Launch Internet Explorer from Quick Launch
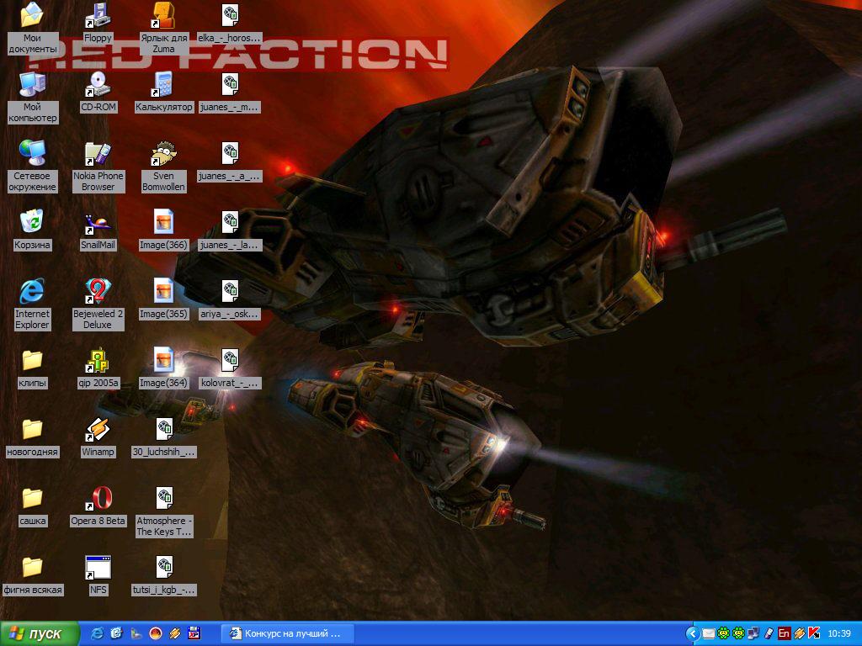The height and width of the screenshot is (646, 862). [98, 633]
